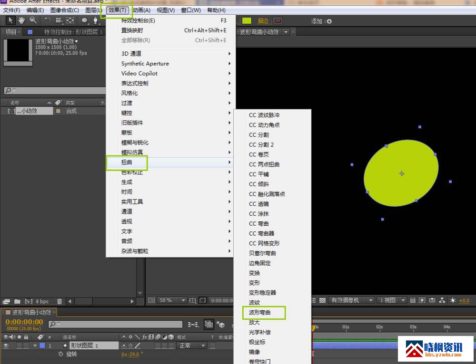
Task: Select the Pen tool
Action: point(95,20)
